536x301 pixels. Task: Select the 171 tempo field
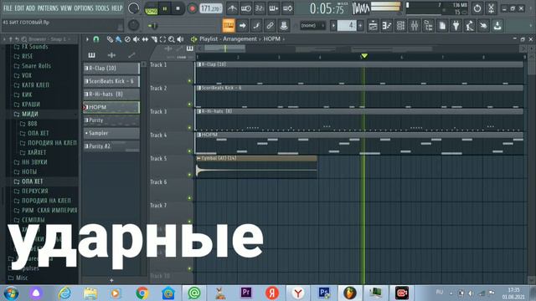210,8
